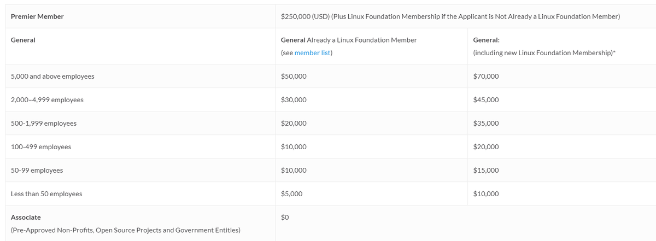Click the Associate membership label
This screenshot has width=656, height=241.
tap(26, 217)
